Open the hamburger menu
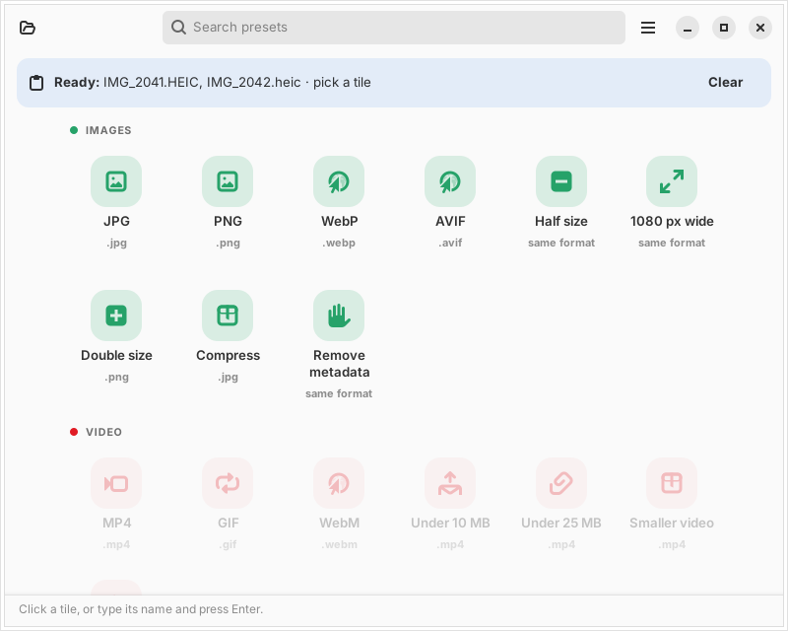 [648, 28]
